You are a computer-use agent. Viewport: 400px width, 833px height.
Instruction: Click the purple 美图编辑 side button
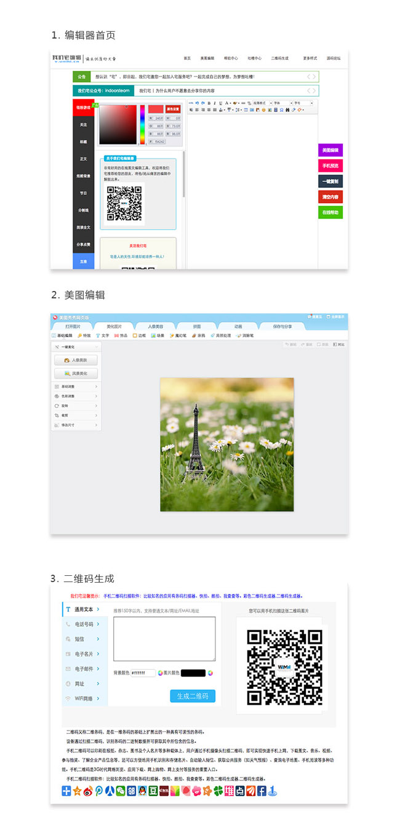(330, 150)
